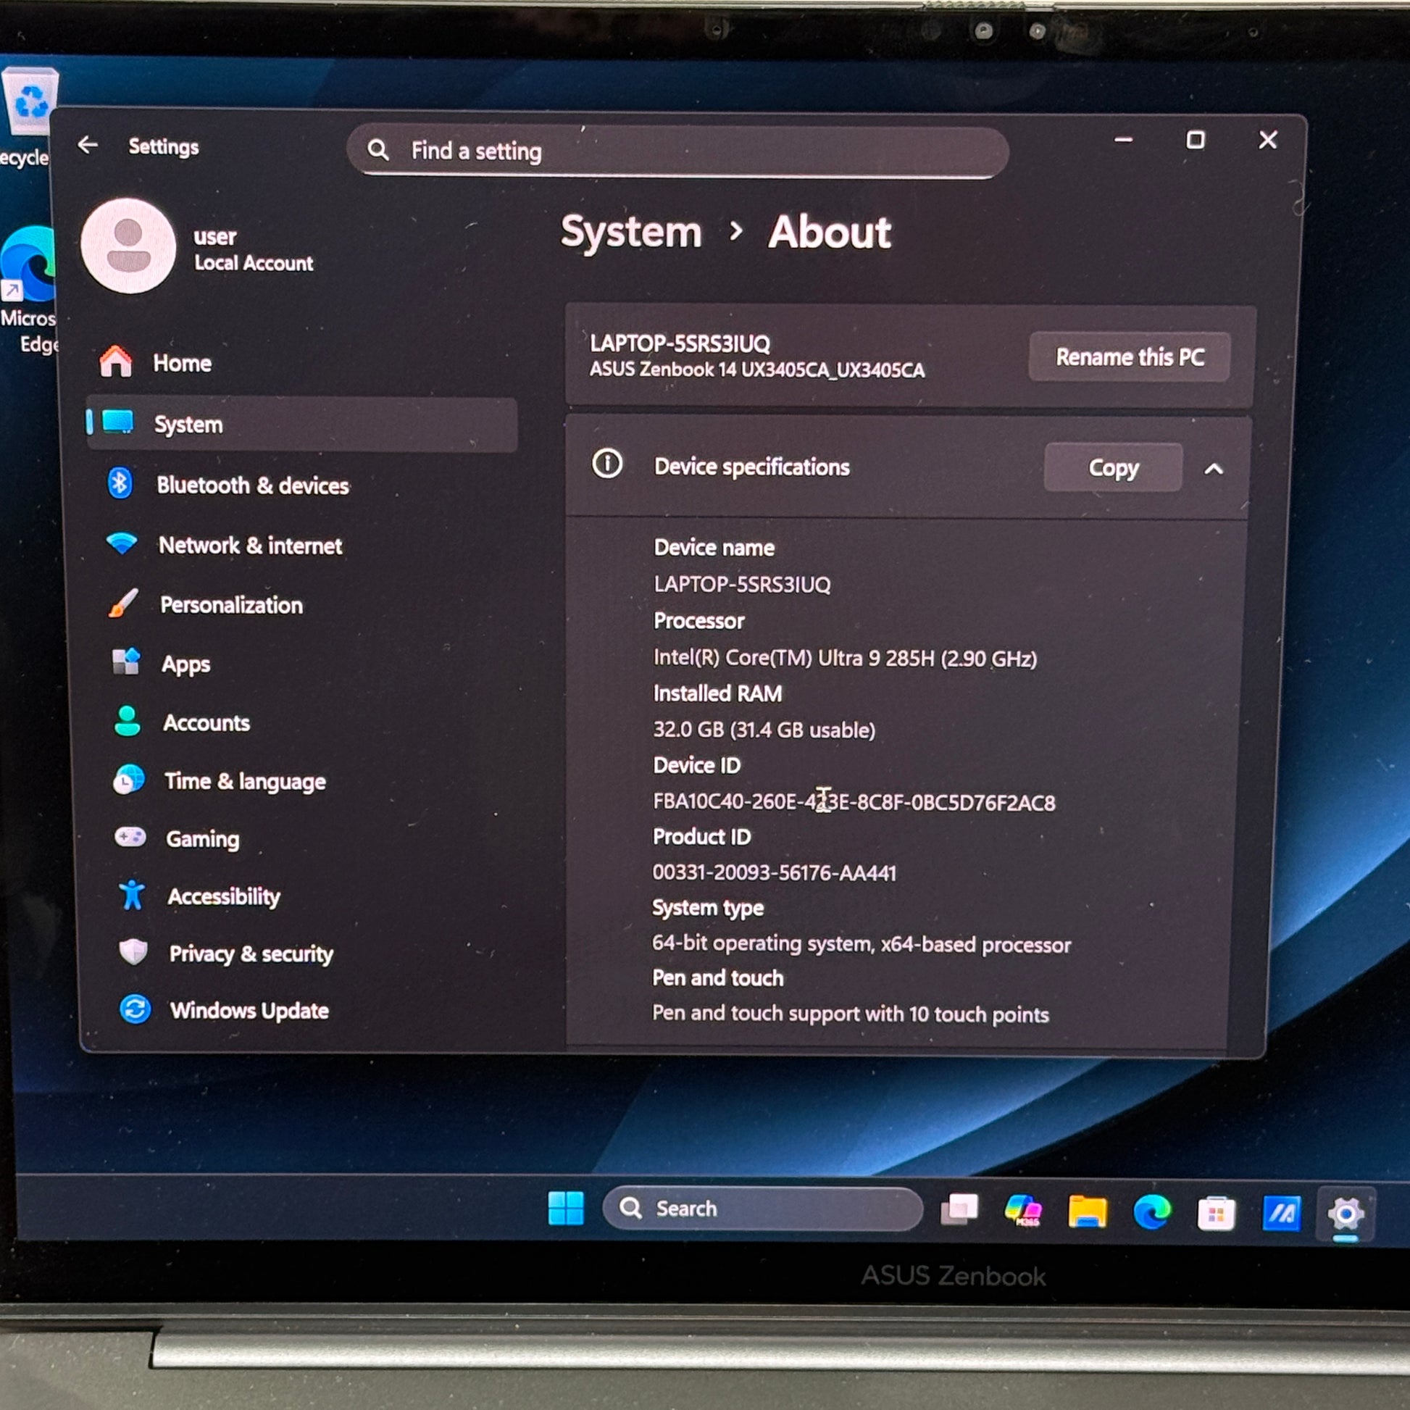Click Rename this PC button
The height and width of the screenshot is (1410, 1410).
point(1129,357)
